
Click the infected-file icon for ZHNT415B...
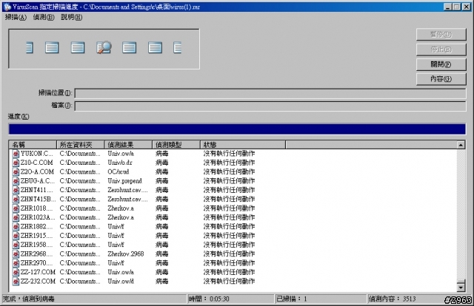click(16, 199)
